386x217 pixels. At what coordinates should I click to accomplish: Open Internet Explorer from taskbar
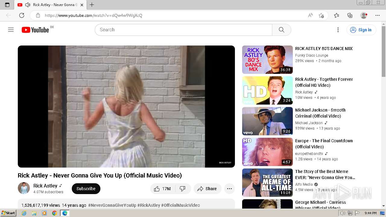24,213
